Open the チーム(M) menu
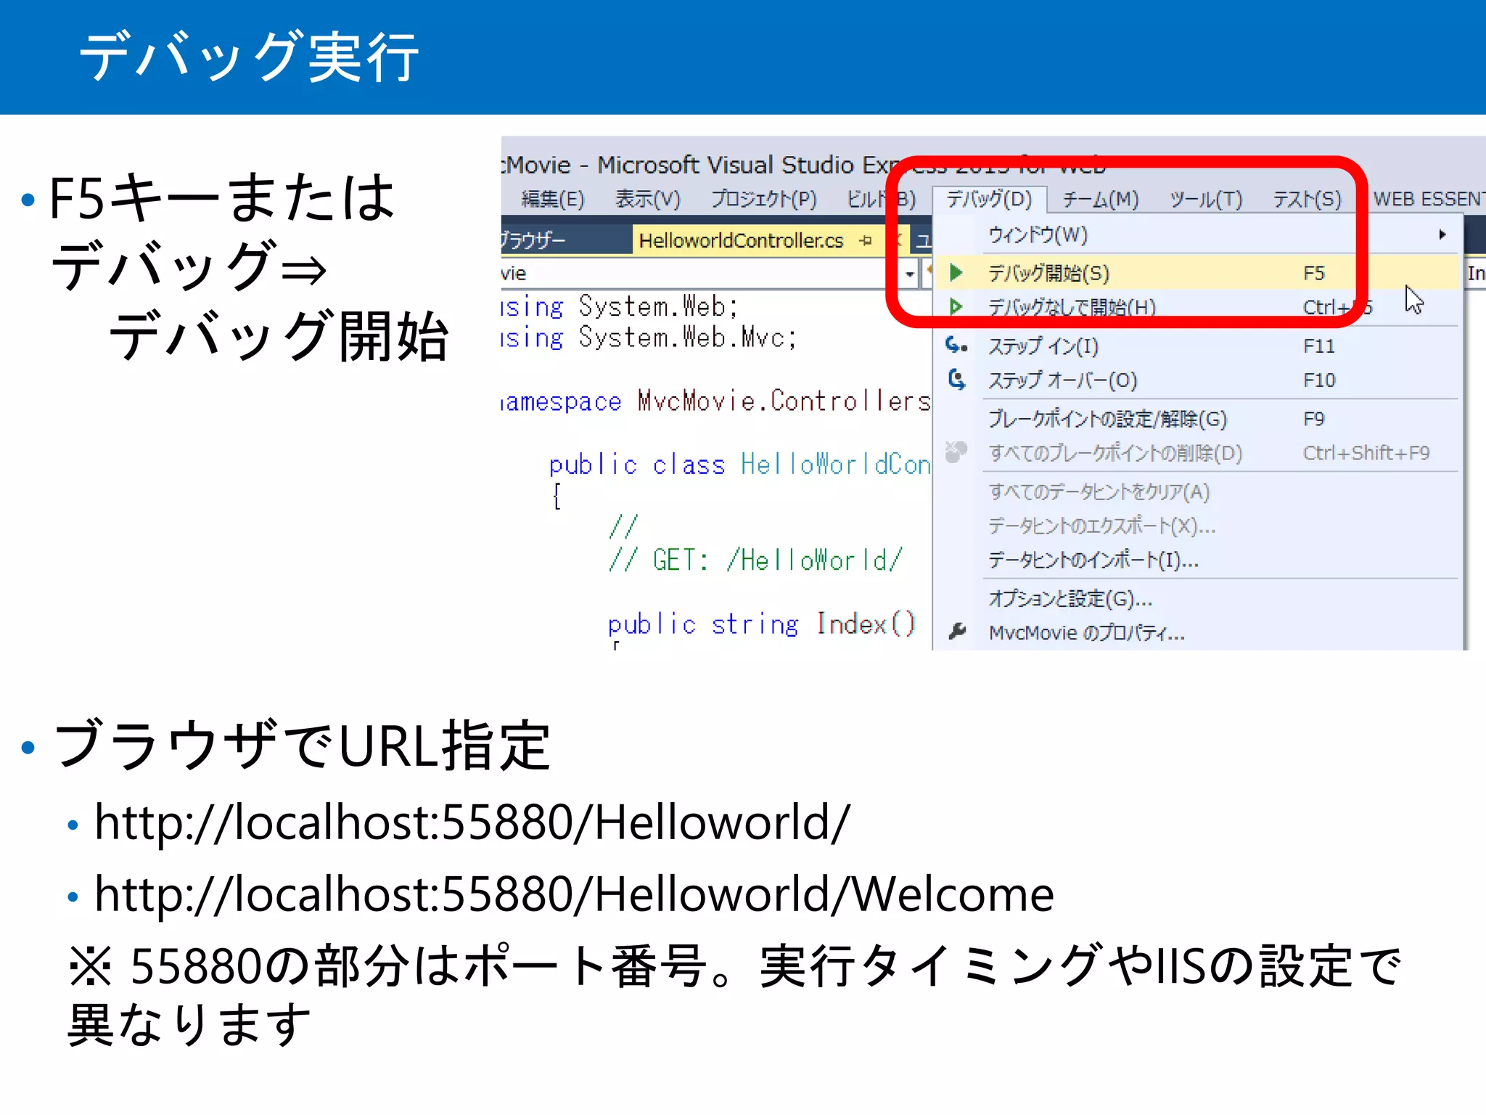 [x=1101, y=199]
